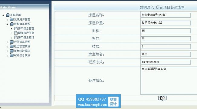This screenshot has width=197, height=109.
Task: Open 增加房产信息 menu entry
Action: [26, 33]
